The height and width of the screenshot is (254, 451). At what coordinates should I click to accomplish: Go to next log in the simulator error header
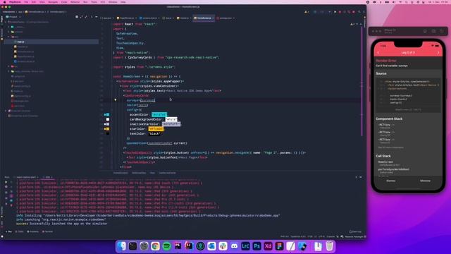[438, 53]
